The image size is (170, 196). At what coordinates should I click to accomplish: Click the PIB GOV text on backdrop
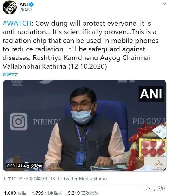point(149,121)
